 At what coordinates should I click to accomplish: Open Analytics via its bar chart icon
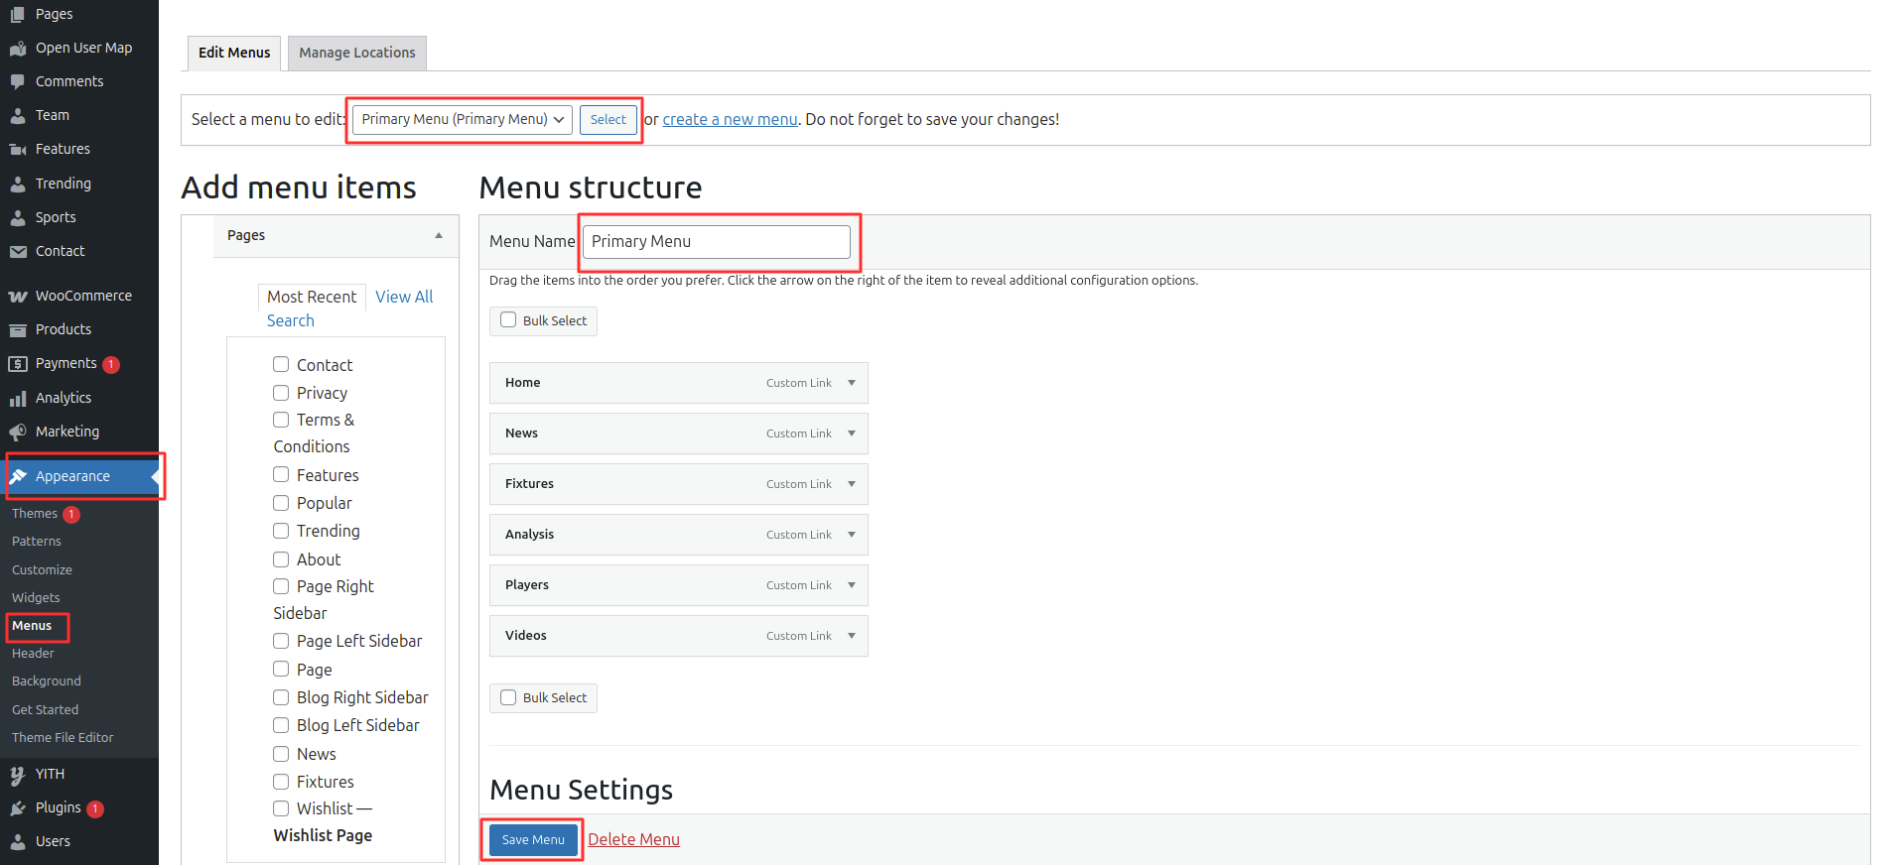click(18, 399)
